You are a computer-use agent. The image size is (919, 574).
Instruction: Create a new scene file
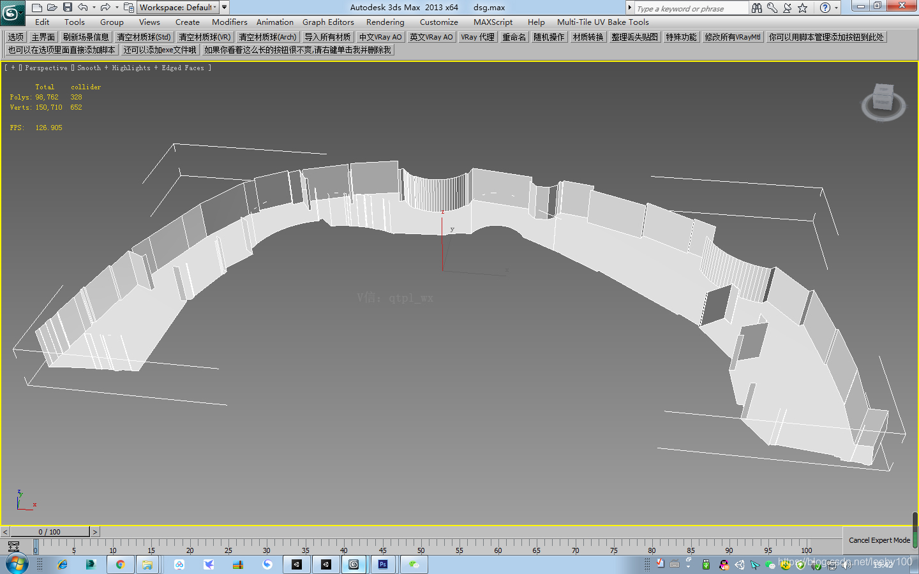tap(36, 8)
